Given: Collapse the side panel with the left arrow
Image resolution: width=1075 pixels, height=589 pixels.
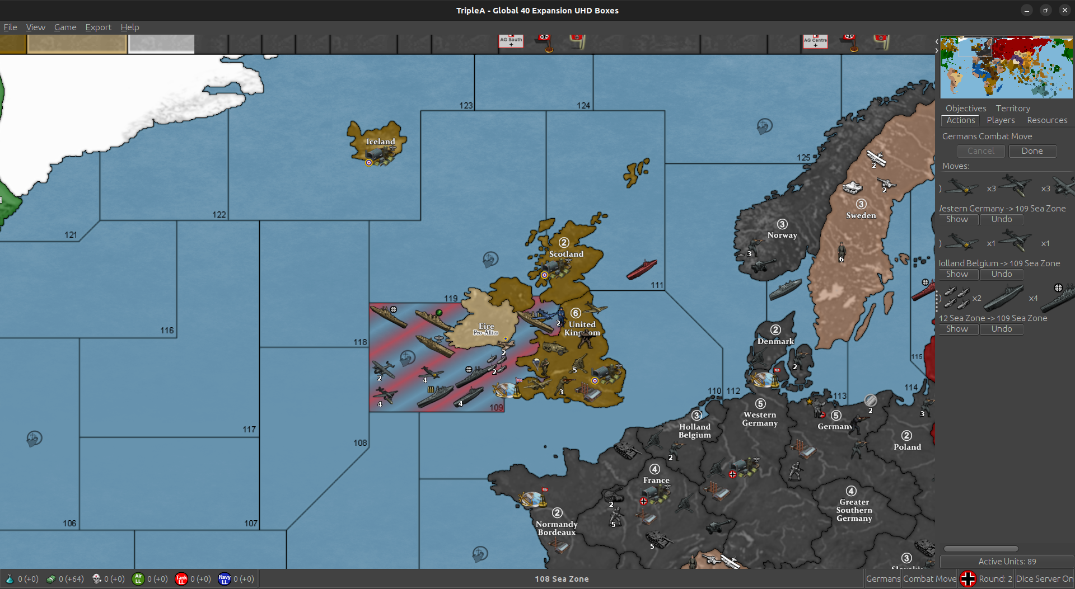Looking at the screenshot, I should 937,41.
